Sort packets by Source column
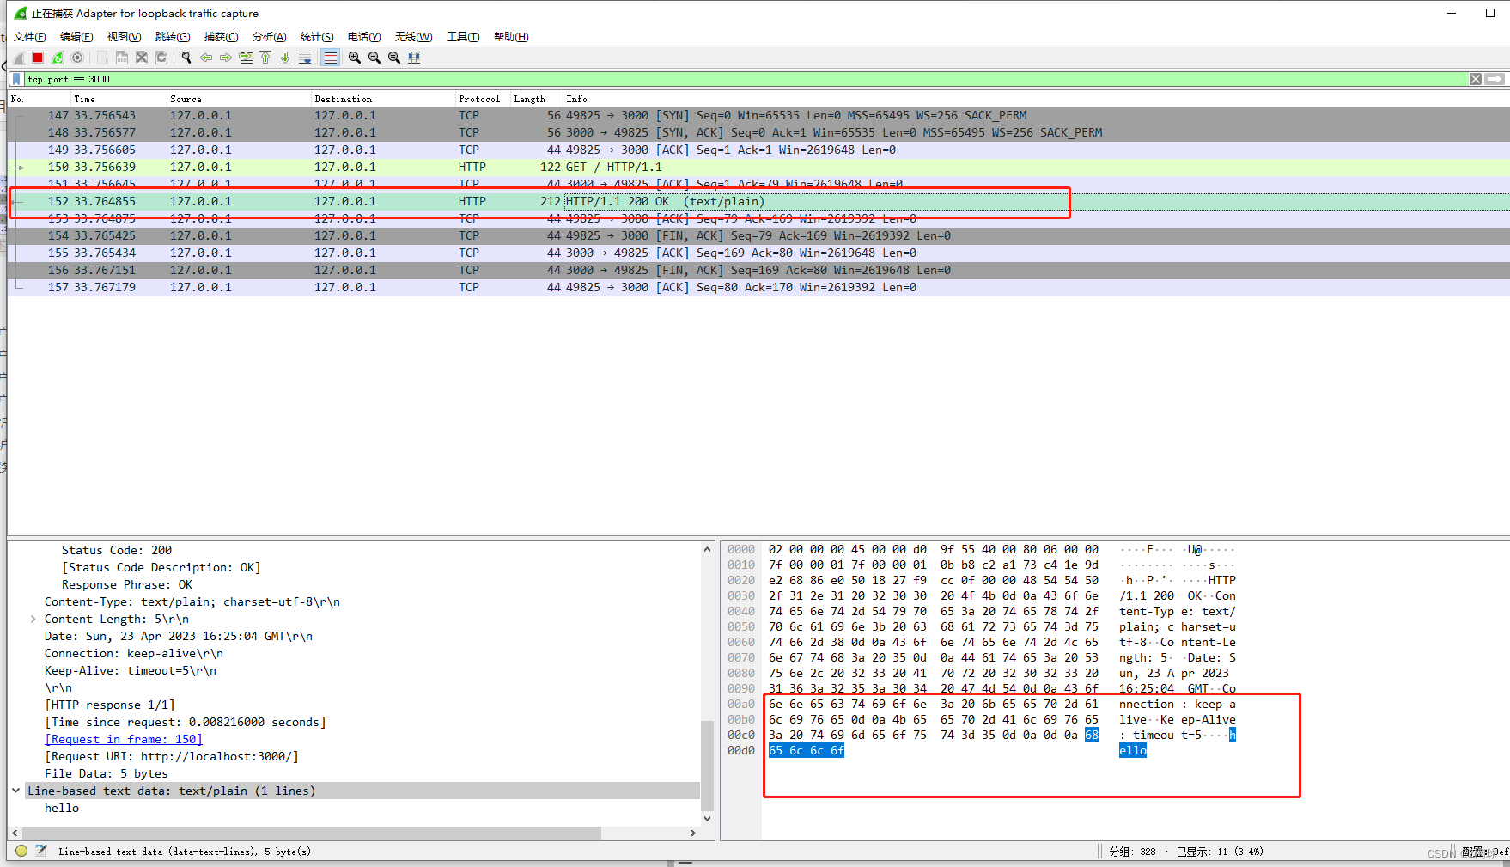Viewport: 1510px width, 867px height. tap(239, 99)
